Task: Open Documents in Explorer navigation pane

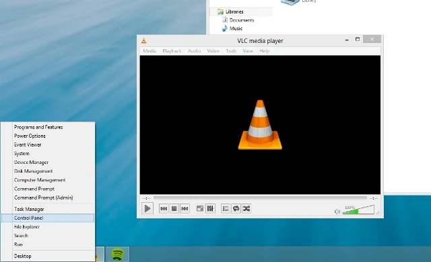Action: (x=242, y=20)
